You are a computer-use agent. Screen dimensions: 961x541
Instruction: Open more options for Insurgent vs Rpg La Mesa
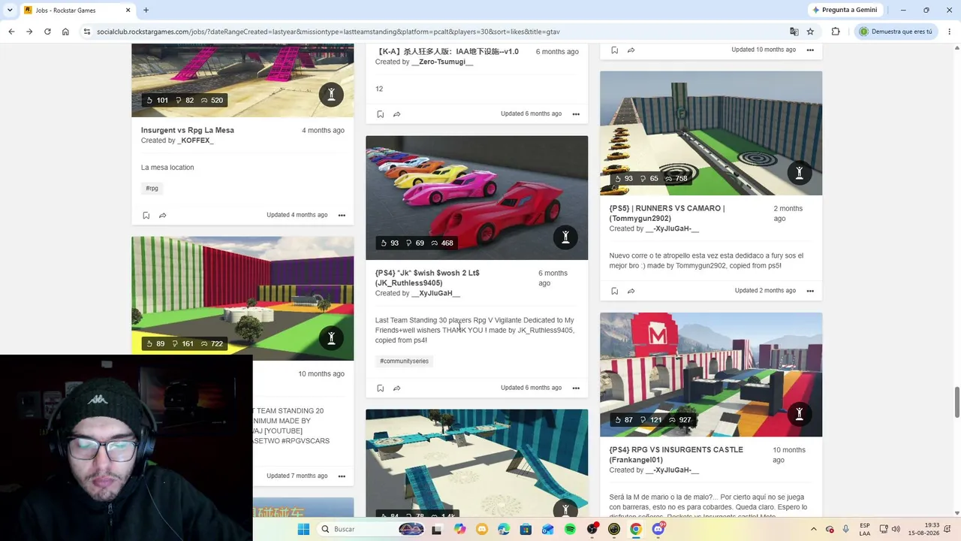coord(342,215)
